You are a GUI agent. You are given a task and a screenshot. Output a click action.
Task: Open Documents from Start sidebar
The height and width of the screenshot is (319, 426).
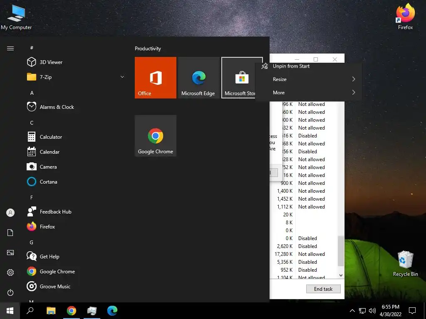[10, 233]
